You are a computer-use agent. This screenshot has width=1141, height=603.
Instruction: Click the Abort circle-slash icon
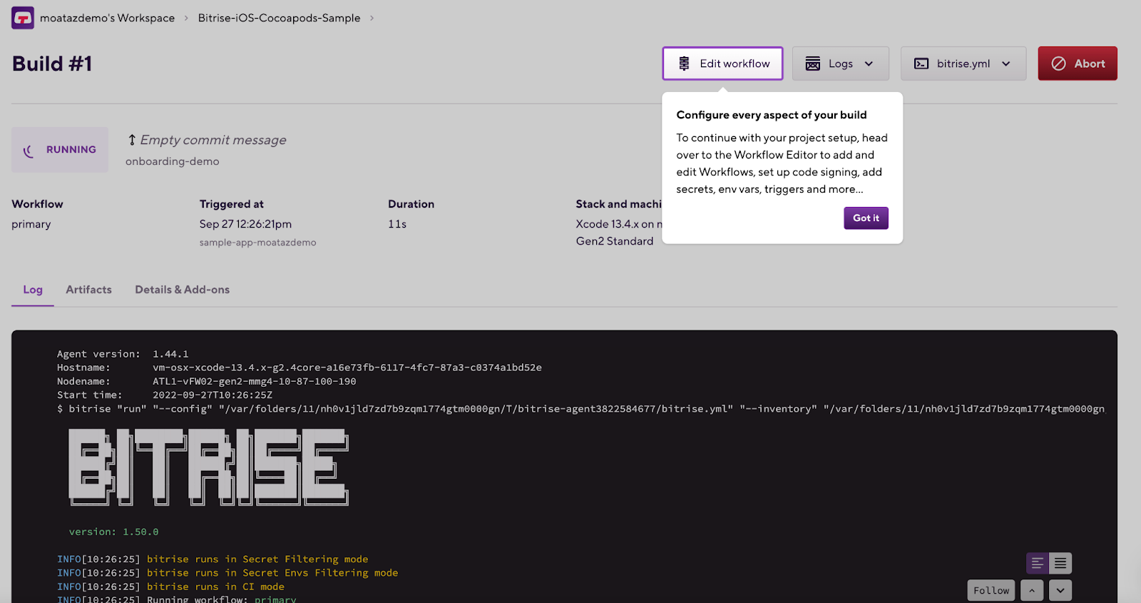pos(1059,64)
